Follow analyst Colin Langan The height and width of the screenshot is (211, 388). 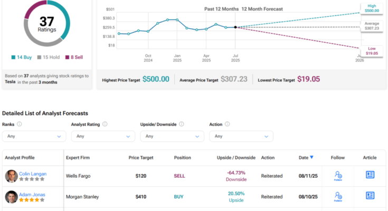click(x=338, y=176)
